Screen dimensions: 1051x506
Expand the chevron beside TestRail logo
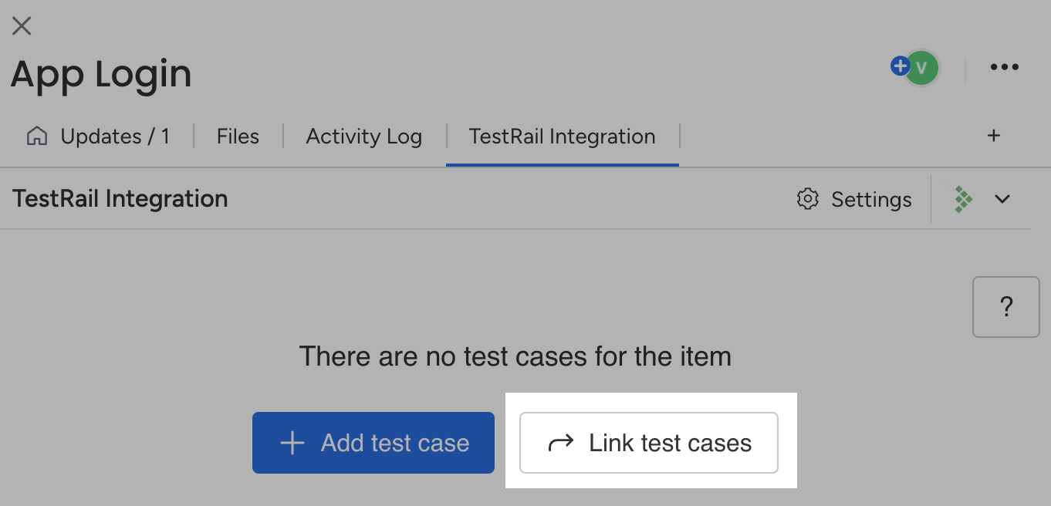click(1002, 199)
